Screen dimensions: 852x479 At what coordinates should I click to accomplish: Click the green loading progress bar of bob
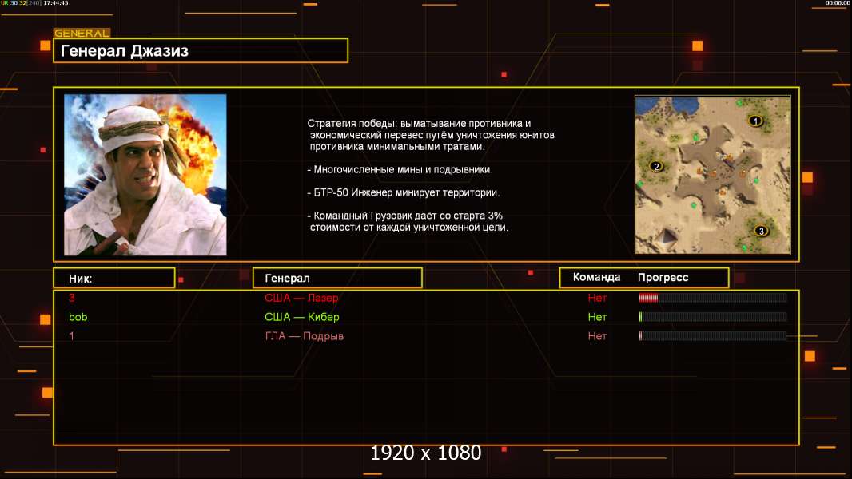coord(713,316)
